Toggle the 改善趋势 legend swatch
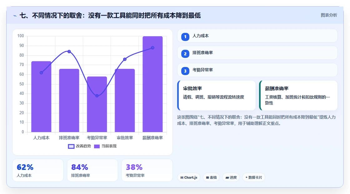This screenshot has height=194, width=350. pos(71,146)
